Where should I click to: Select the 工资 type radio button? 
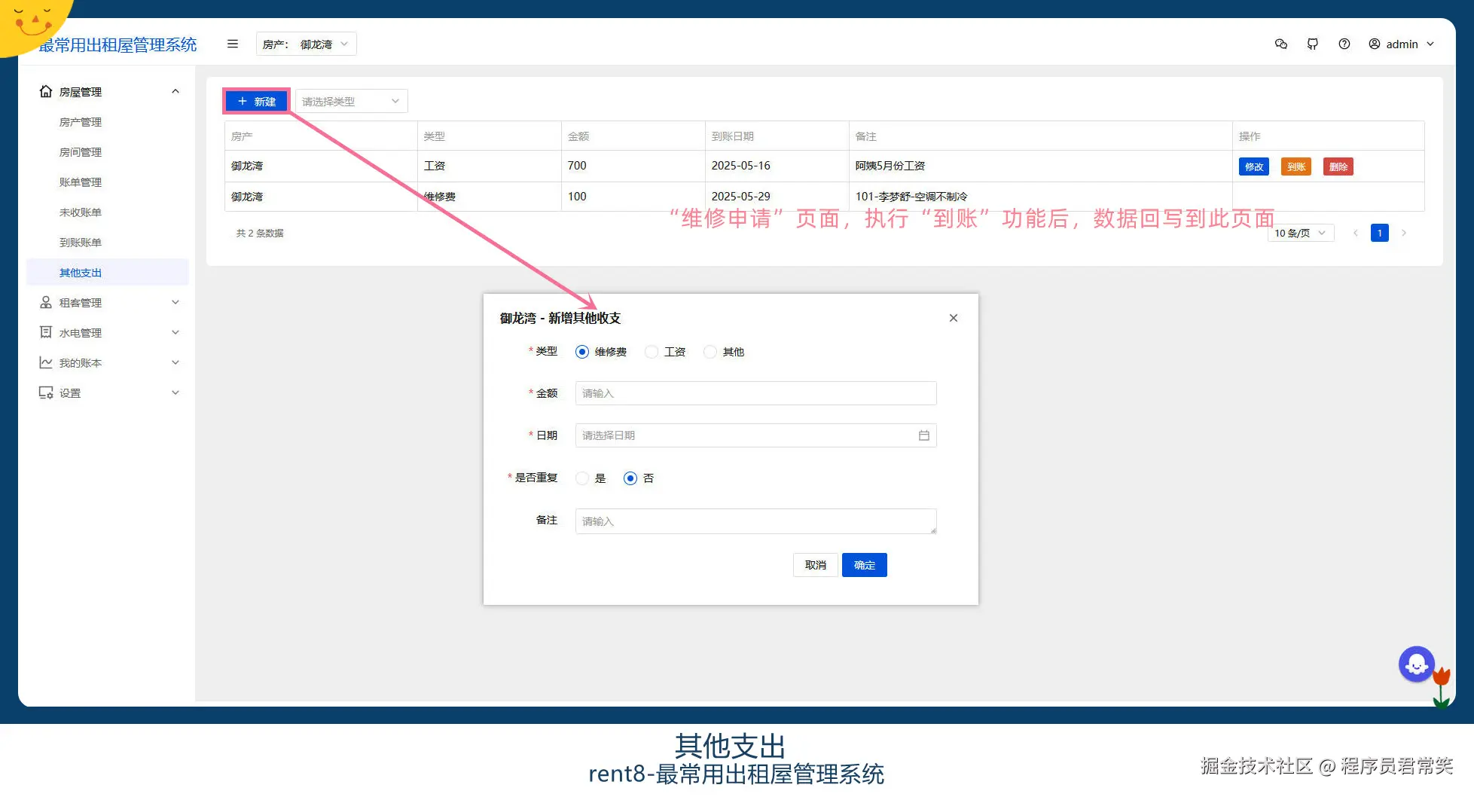pos(651,351)
